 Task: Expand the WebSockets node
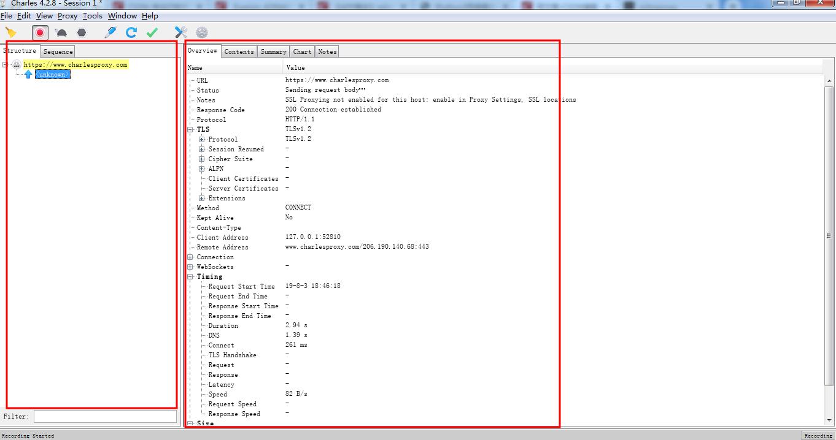190,267
